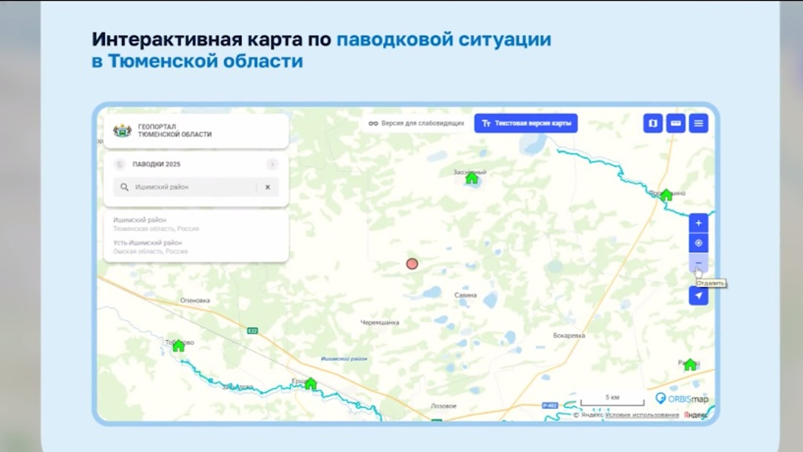Select the green house marker near the northeast river
Image resolution: width=803 pixels, height=452 pixels.
(x=667, y=195)
